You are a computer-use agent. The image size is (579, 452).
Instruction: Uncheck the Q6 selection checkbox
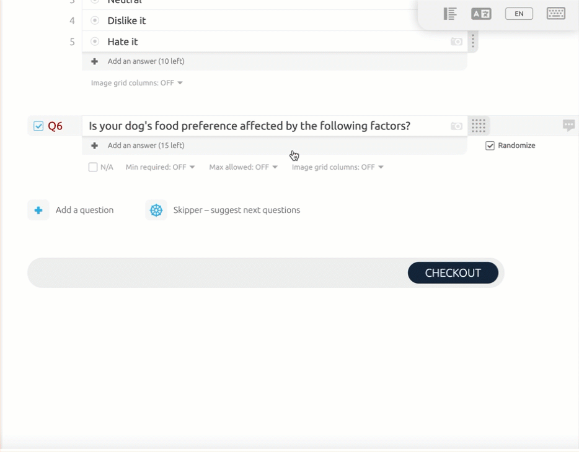click(38, 126)
